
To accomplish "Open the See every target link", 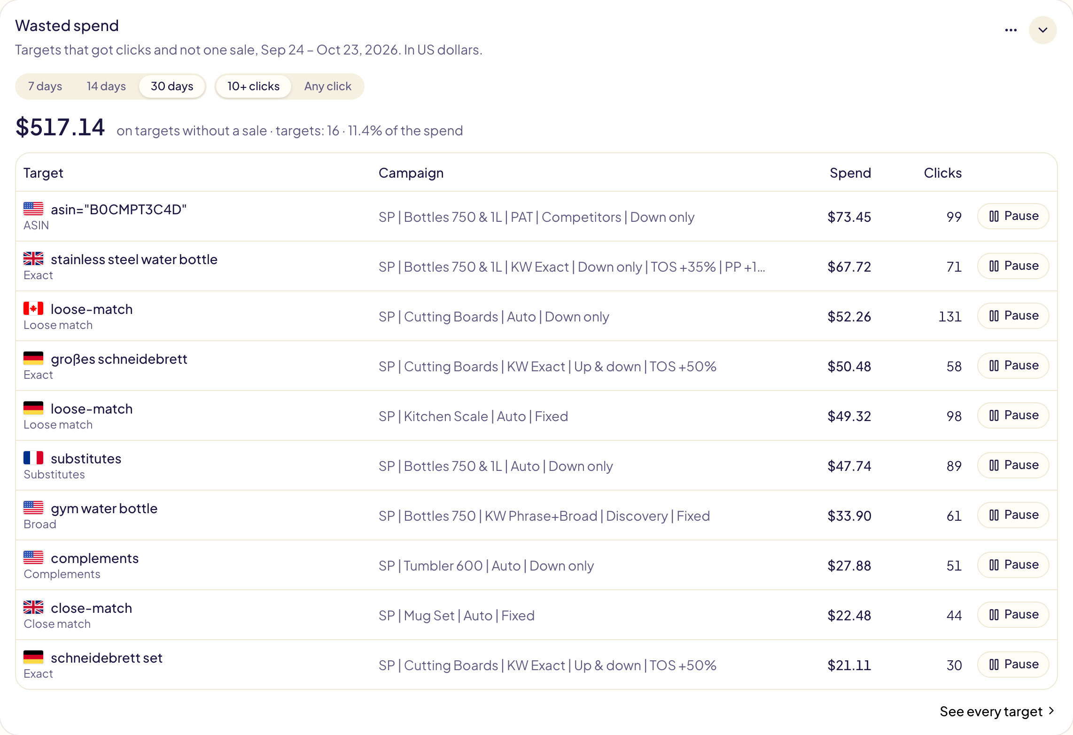I will (997, 712).
